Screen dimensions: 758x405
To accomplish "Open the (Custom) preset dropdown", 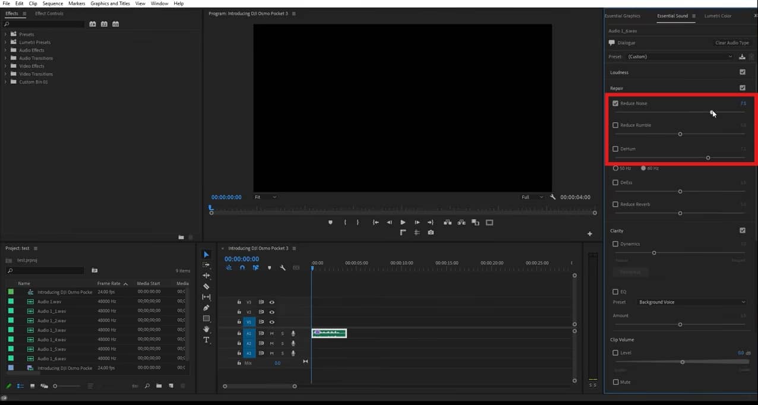I will pyautogui.click(x=680, y=57).
